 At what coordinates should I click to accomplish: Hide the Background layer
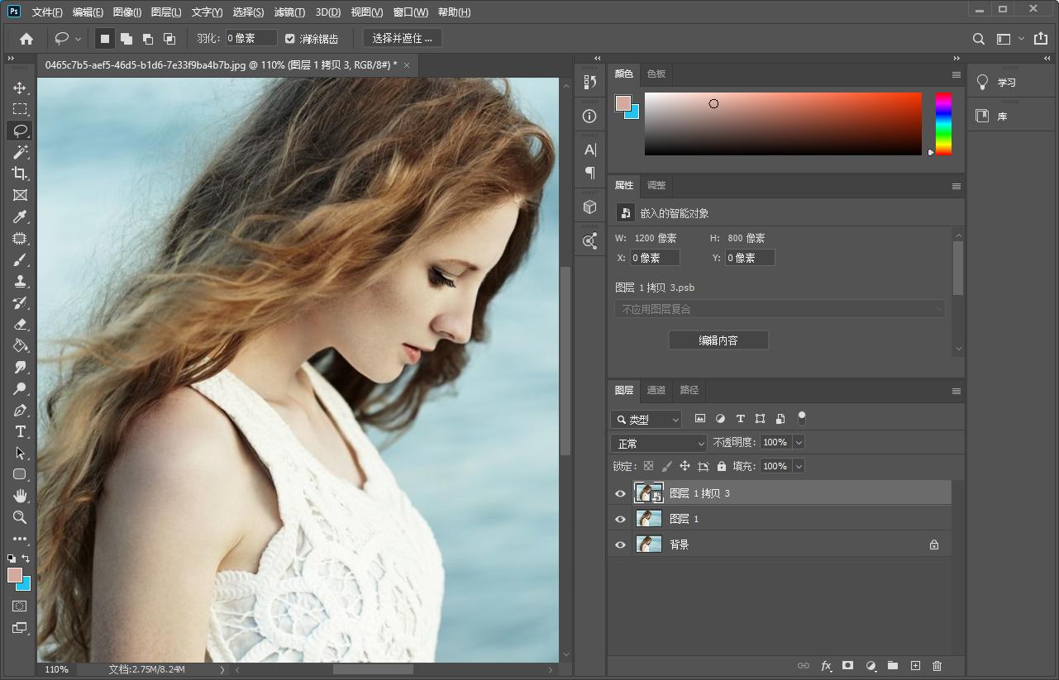619,544
